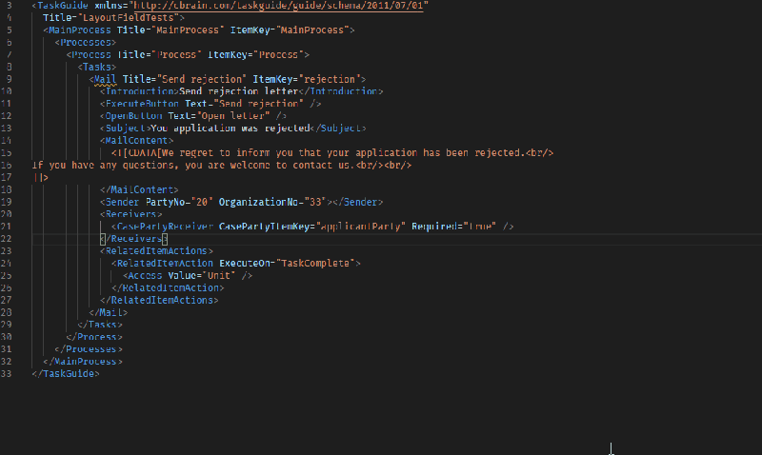Click the CasePartyReceiver tag name
Image resolution: width=762 pixels, height=455 pixels.
point(165,227)
